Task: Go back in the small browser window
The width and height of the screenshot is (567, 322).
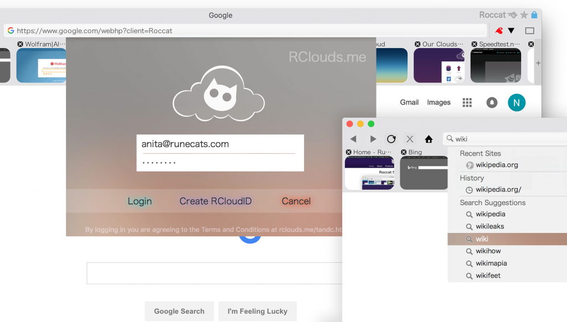Action: 353,139
